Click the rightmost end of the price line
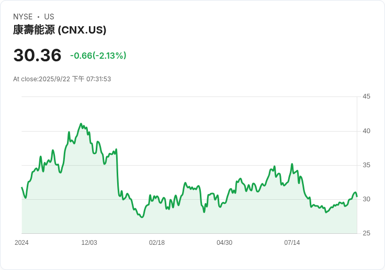Image resolution: width=385 pixels, height=270 pixels. [x=357, y=197]
